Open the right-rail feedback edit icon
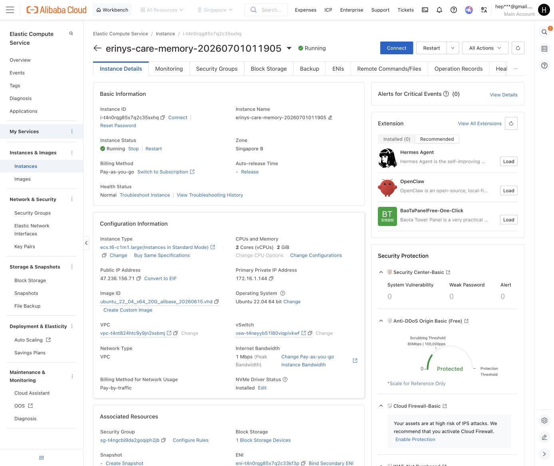Image resolution: width=554 pixels, height=466 pixels. click(544, 437)
